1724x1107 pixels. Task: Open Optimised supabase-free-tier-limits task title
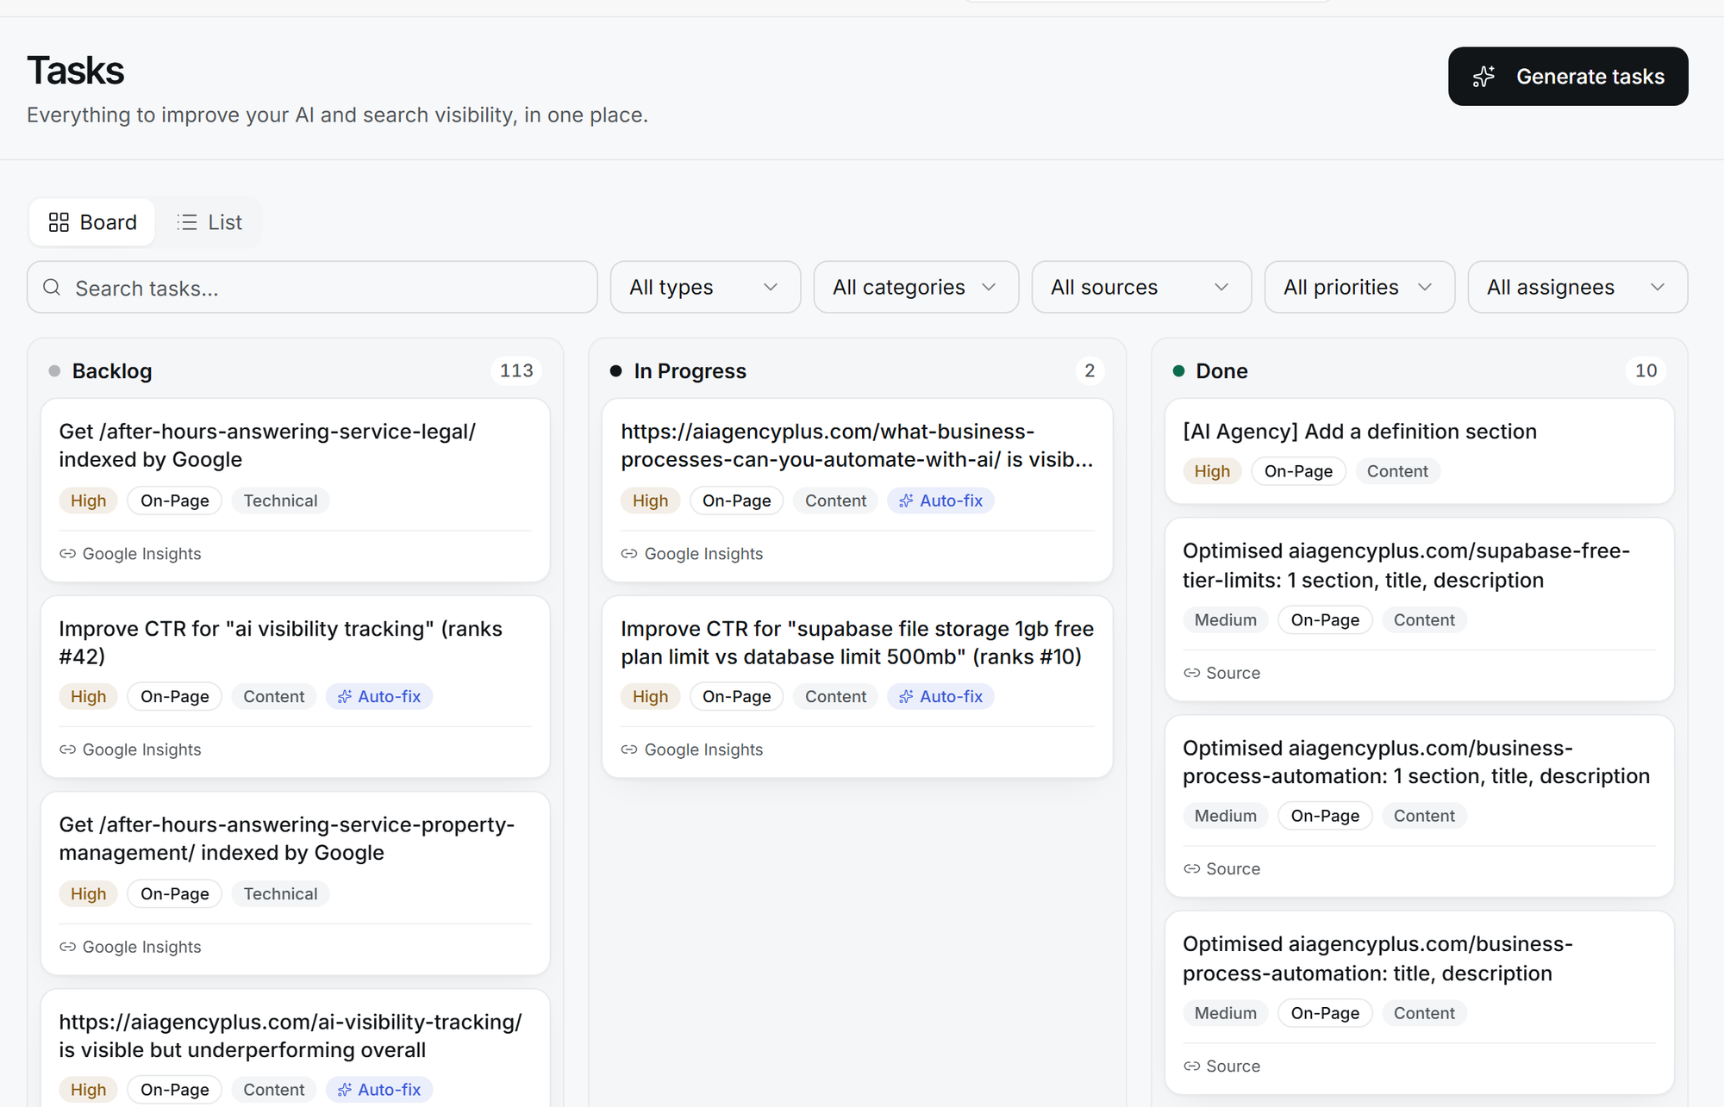(x=1406, y=565)
